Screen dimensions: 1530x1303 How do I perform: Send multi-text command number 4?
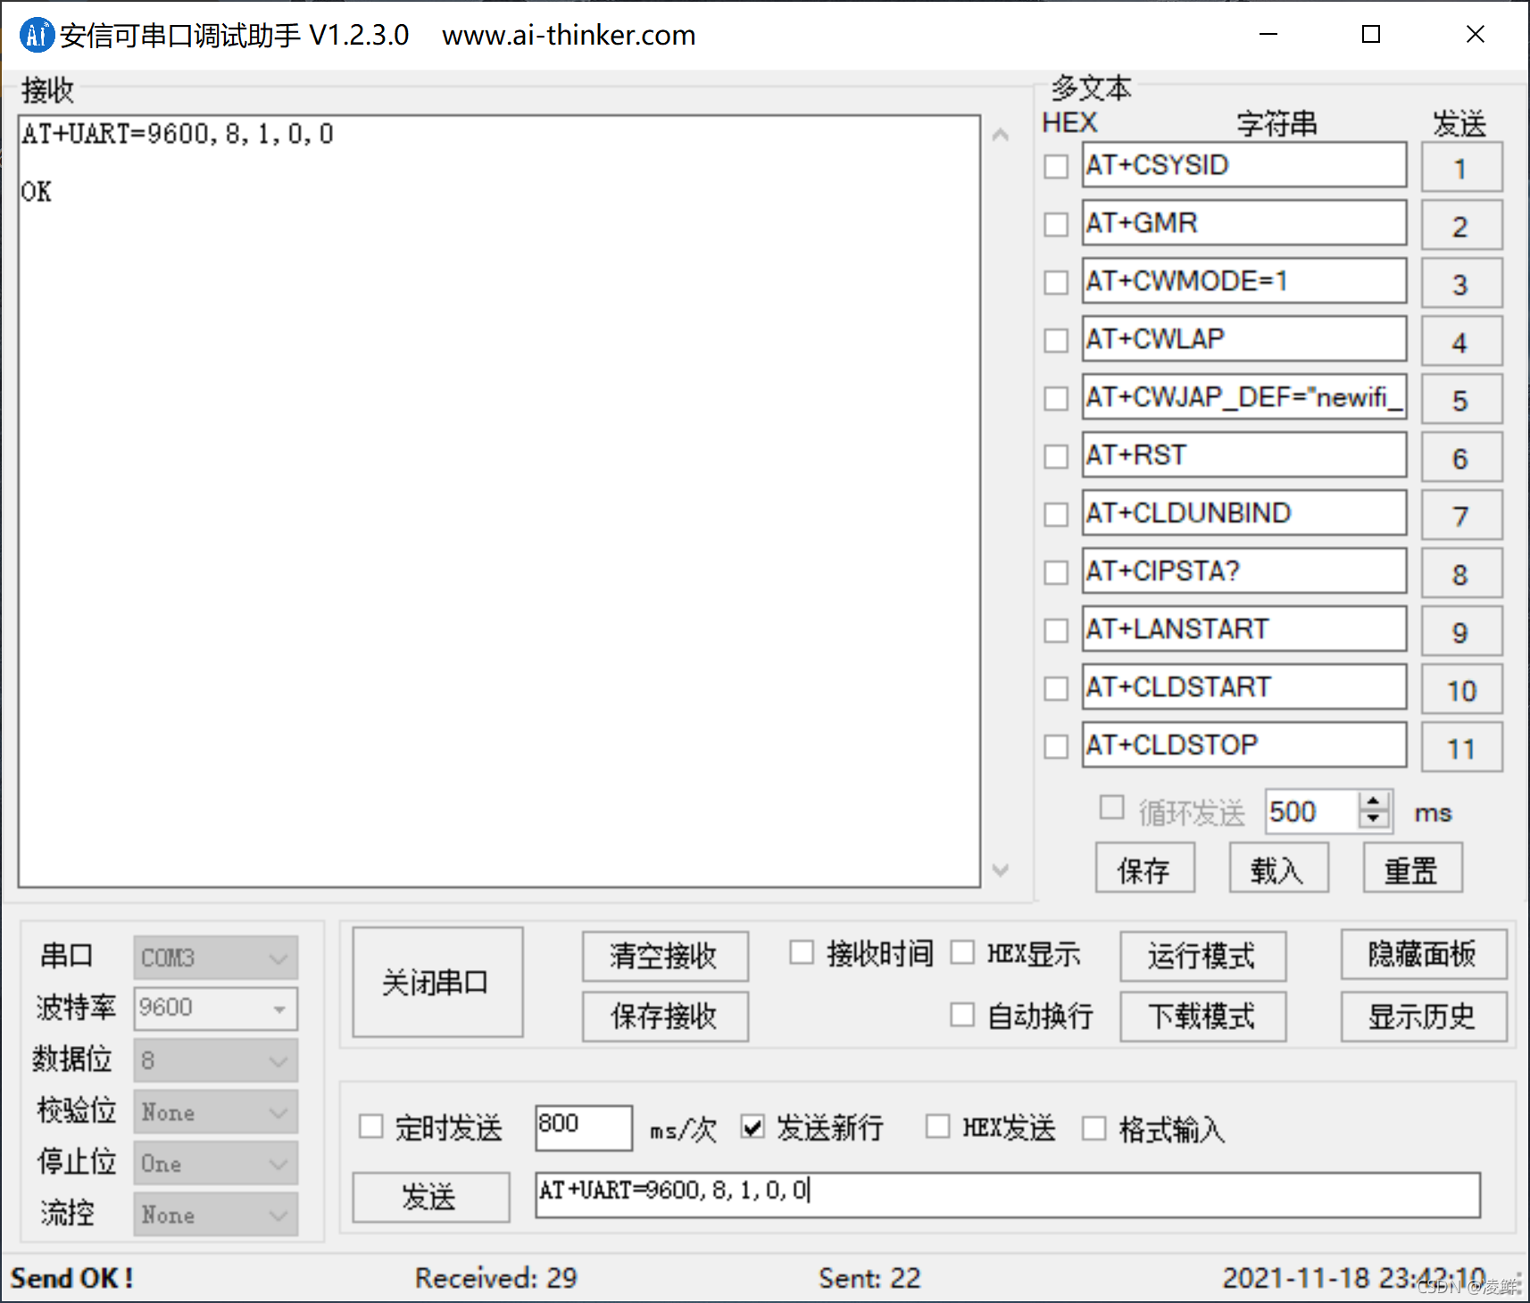pos(1461,341)
